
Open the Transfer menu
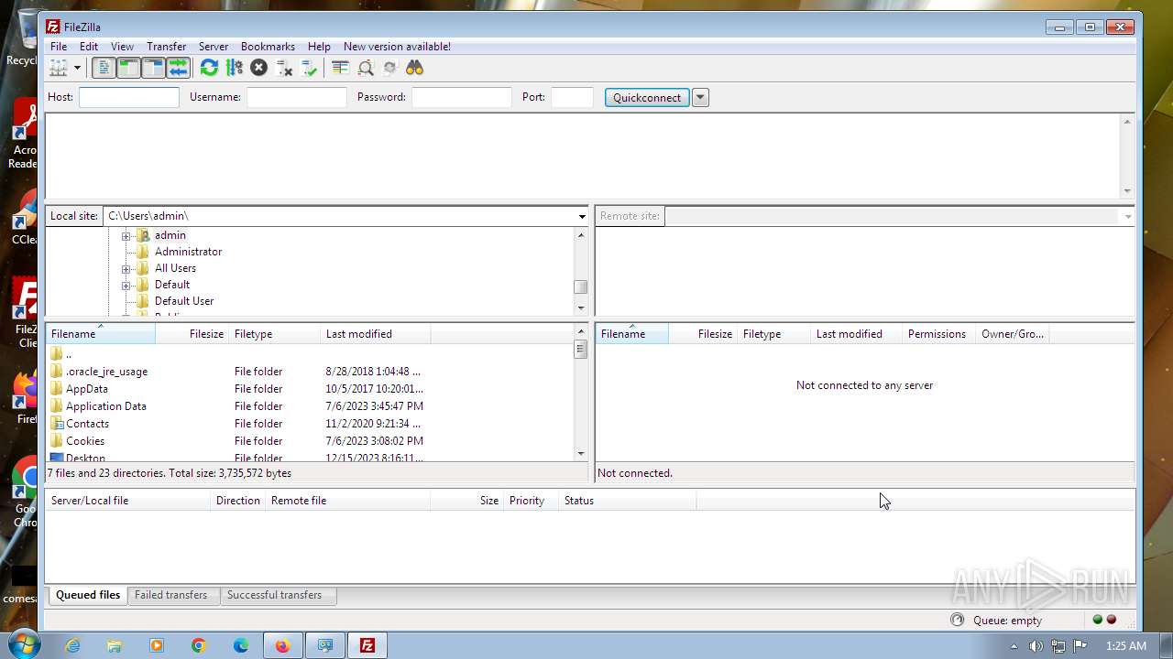click(166, 47)
